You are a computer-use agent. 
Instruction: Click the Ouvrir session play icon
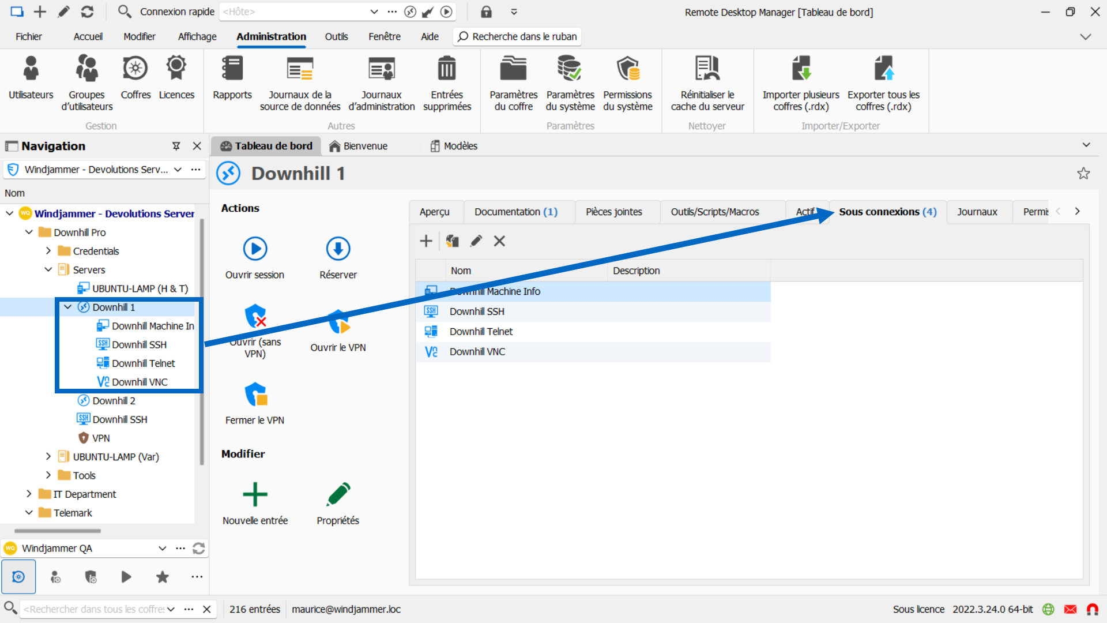pos(255,249)
